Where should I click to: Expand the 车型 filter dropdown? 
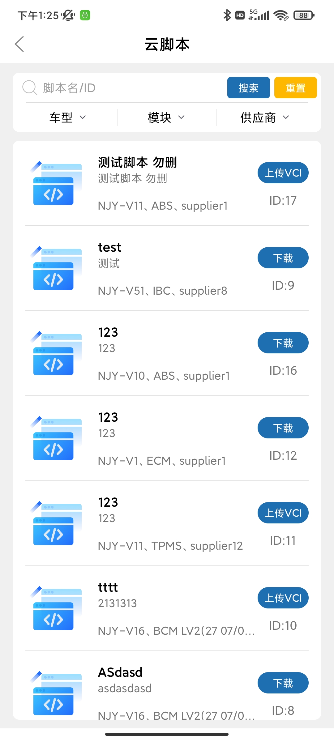[x=68, y=117]
